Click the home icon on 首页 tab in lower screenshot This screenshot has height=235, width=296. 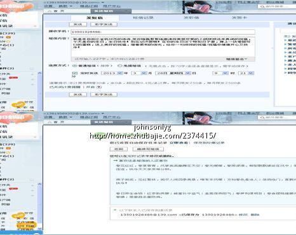click(50, 122)
